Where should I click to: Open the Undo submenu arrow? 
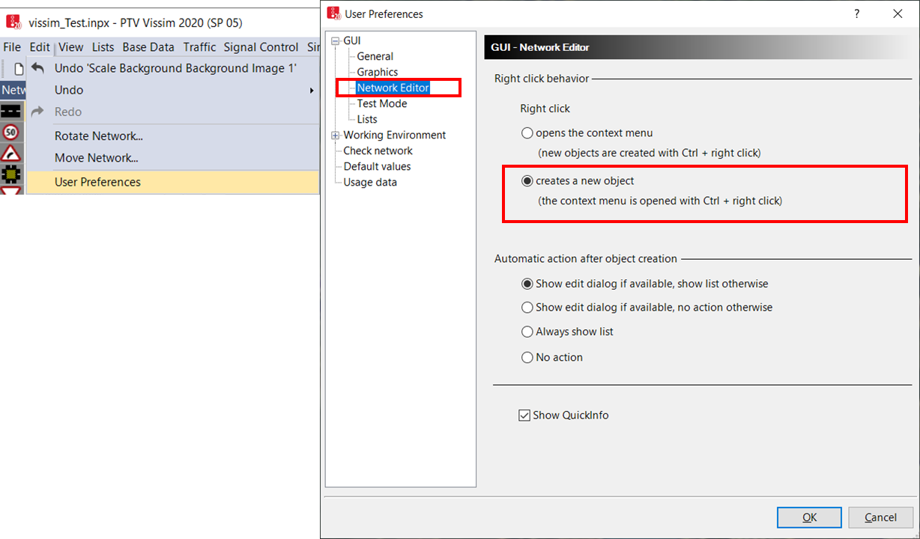tap(312, 91)
